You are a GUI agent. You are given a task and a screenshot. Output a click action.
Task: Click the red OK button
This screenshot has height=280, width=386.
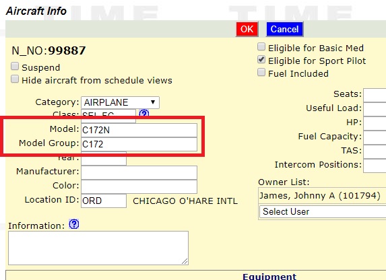click(x=247, y=30)
